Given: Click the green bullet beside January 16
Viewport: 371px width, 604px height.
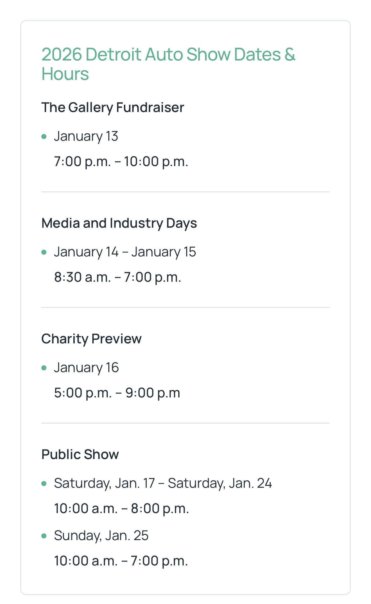Looking at the screenshot, I should point(44,368).
